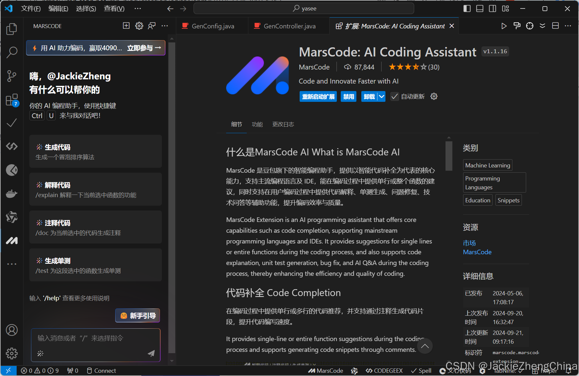The height and width of the screenshot is (376, 579).
Task: Open the Accounts menu icon
Action: (x=12, y=330)
